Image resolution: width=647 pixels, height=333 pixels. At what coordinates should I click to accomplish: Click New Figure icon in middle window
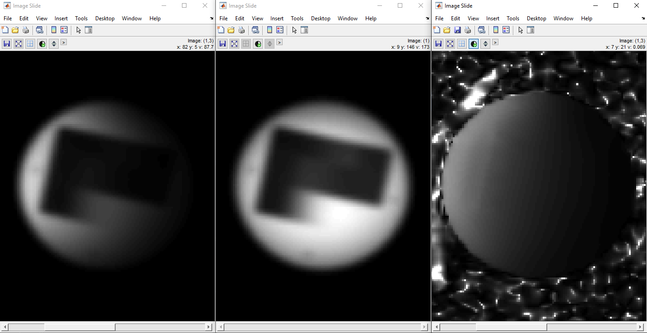click(x=221, y=30)
